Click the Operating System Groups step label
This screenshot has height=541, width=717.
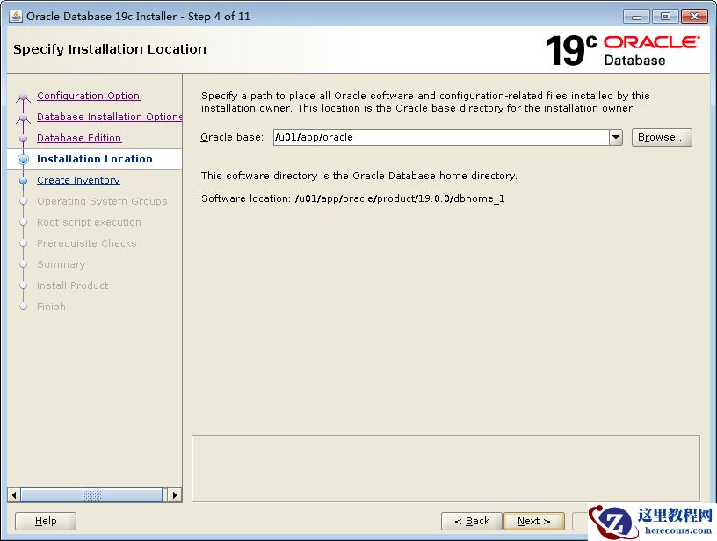coord(102,201)
